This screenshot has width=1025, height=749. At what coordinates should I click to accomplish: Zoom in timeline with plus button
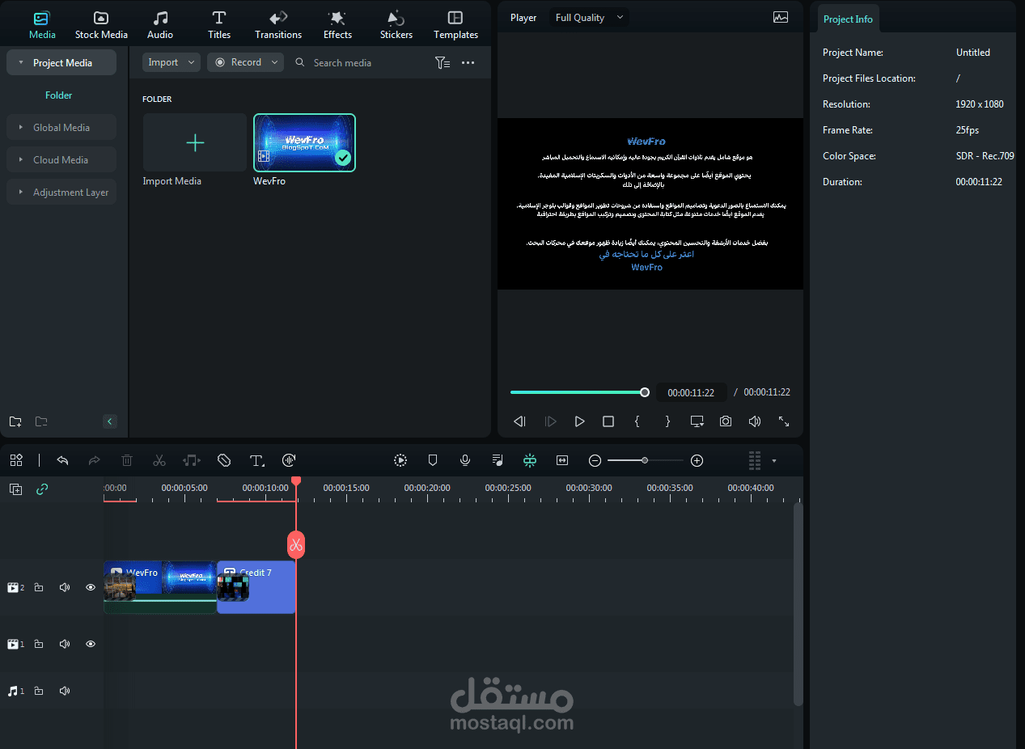(x=697, y=460)
